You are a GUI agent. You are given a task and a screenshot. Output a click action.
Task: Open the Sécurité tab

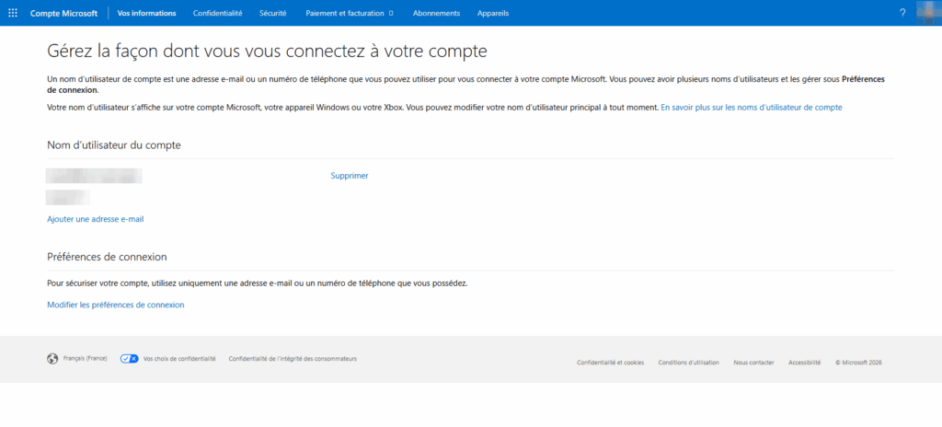272,13
